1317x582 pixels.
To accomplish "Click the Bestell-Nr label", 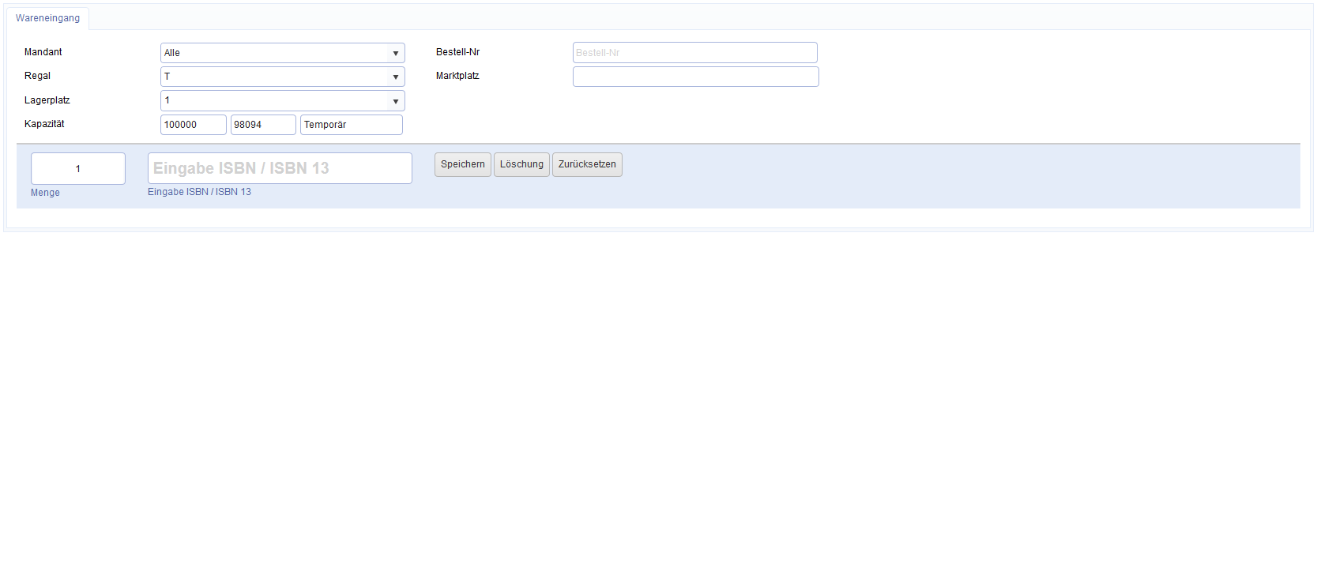I will [x=457, y=52].
